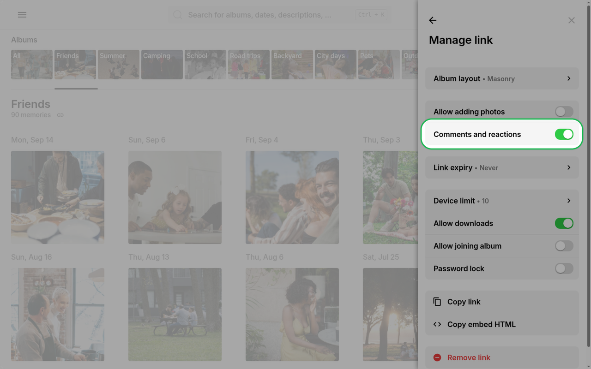This screenshot has height=369, width=591.
Task: Click the Copy link icon
Action: (x=437, y=302)
